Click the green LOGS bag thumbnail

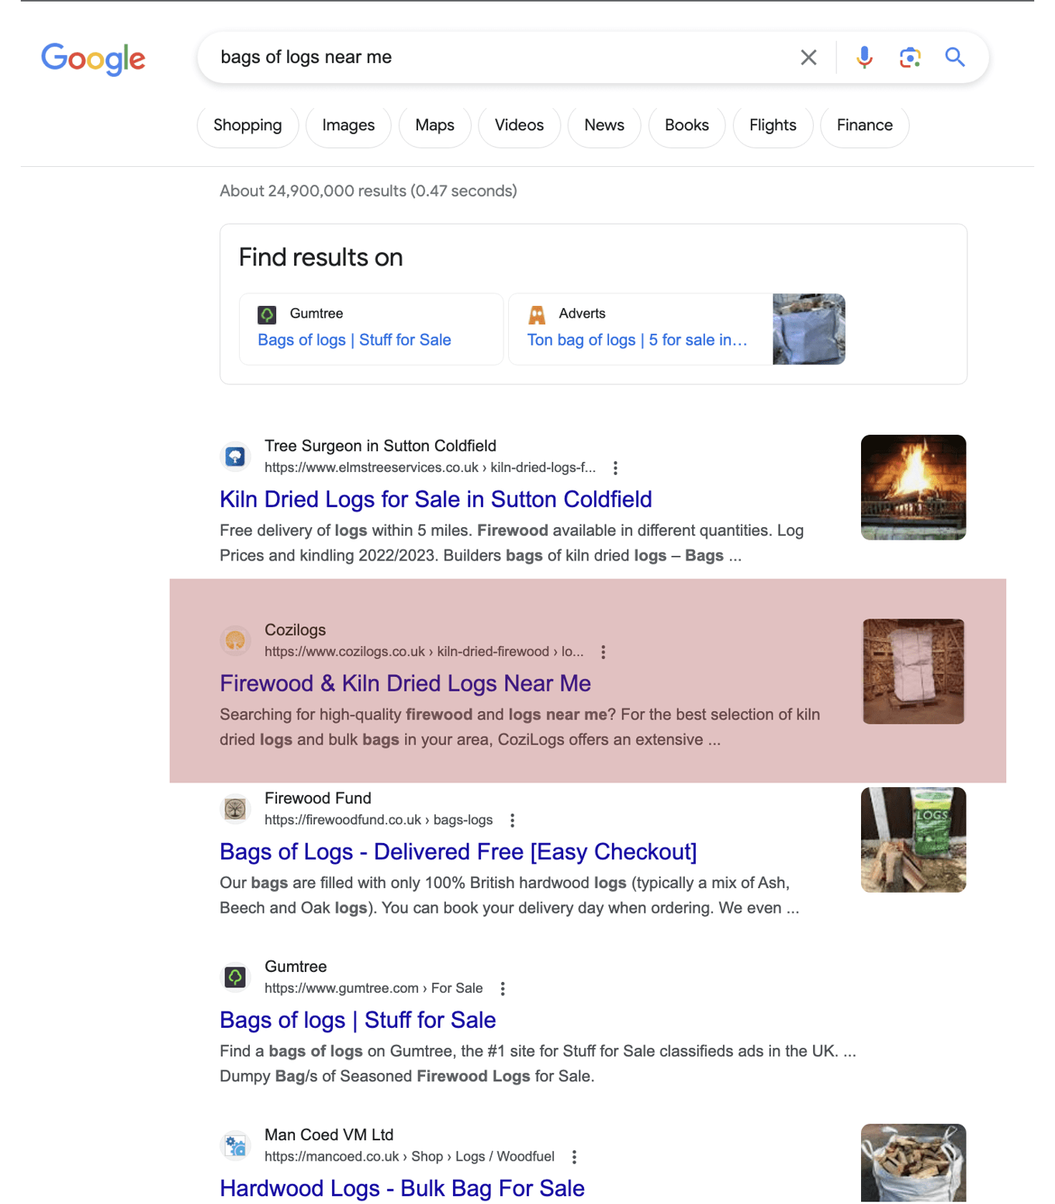[913, 840]
